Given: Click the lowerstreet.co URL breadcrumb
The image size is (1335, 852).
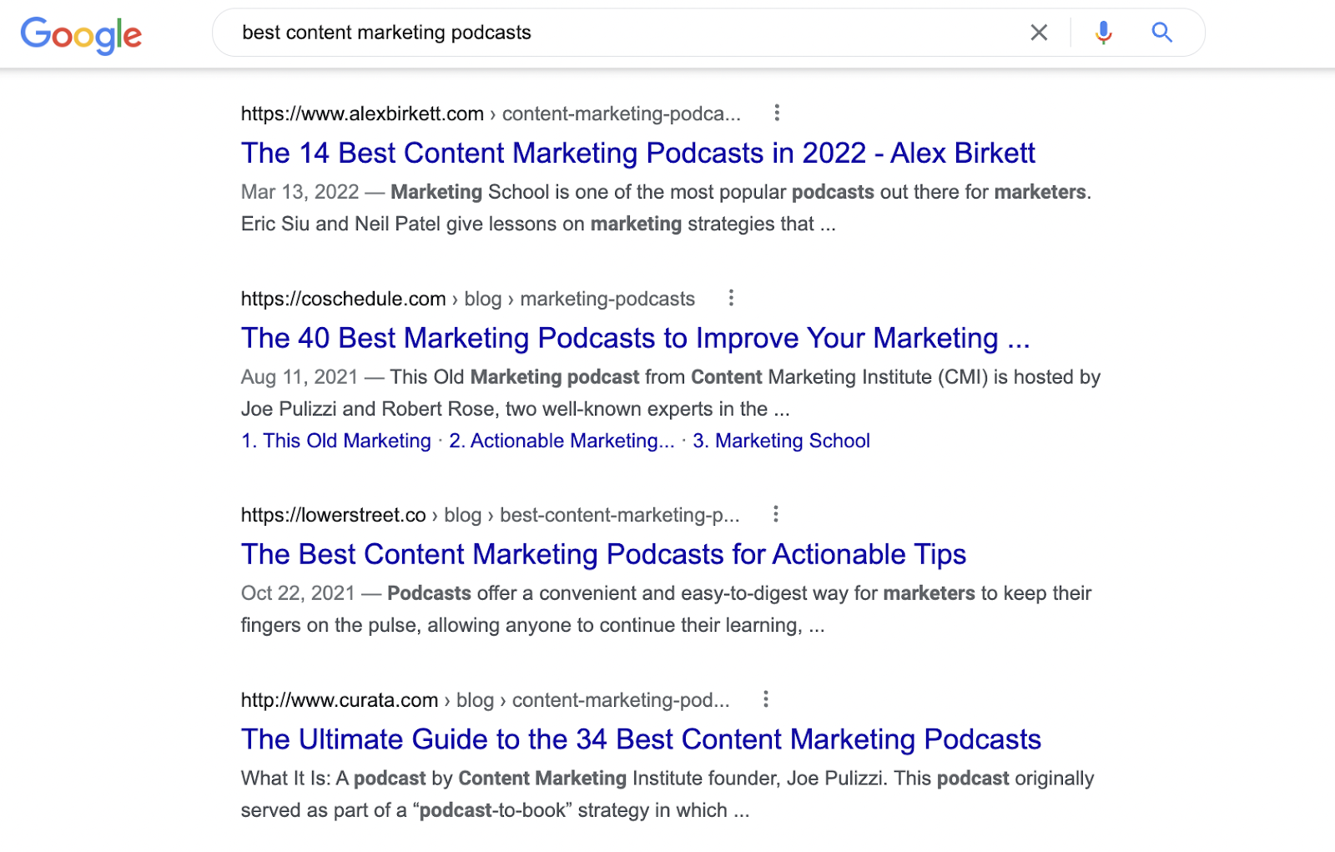Looking at the screenshot, I should pos(489,515).
